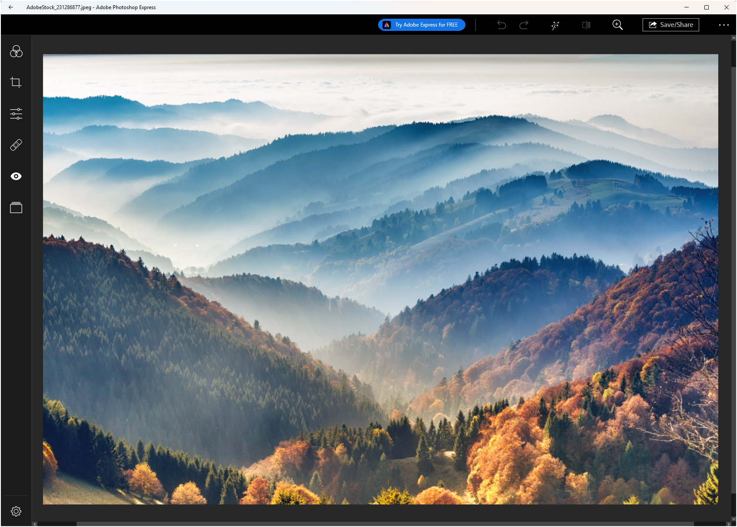Apply the Auto-enhance magic wand
737x527 pixels.
555,25
